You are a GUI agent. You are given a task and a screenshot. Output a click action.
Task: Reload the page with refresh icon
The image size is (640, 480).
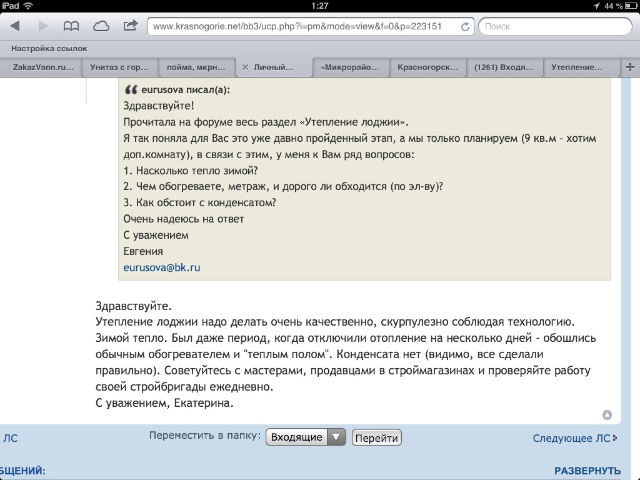click(x=465, y=27)
